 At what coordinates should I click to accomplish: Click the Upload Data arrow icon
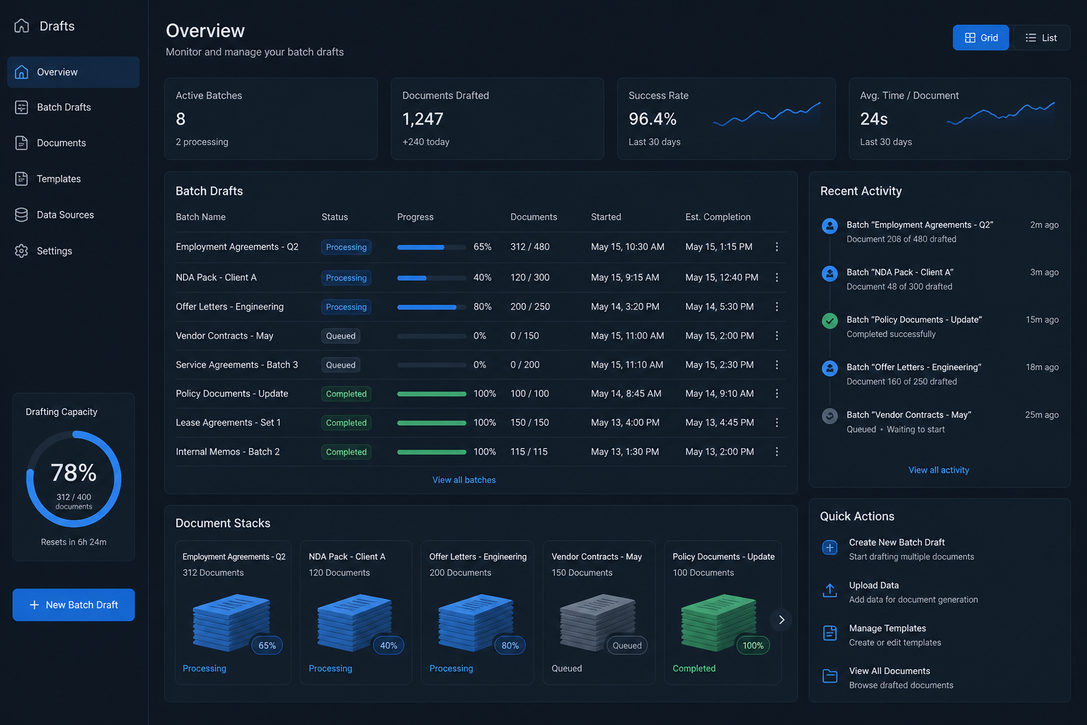[x=830, y=590]
